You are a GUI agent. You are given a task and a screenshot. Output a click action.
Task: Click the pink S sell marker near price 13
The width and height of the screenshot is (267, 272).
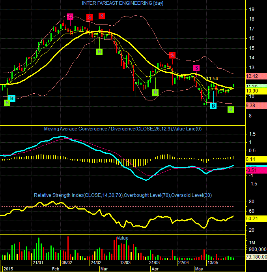pyautogui.click(x=196, y=68)
